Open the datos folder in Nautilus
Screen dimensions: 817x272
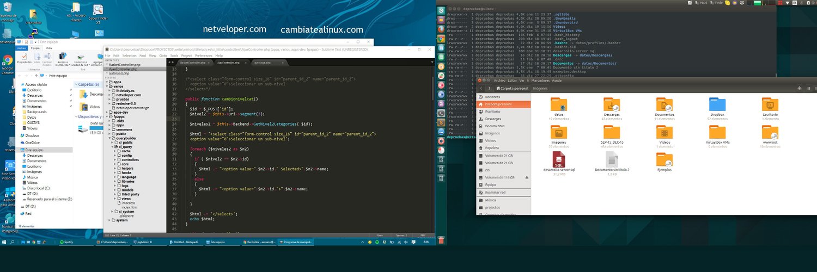[558, 104]
